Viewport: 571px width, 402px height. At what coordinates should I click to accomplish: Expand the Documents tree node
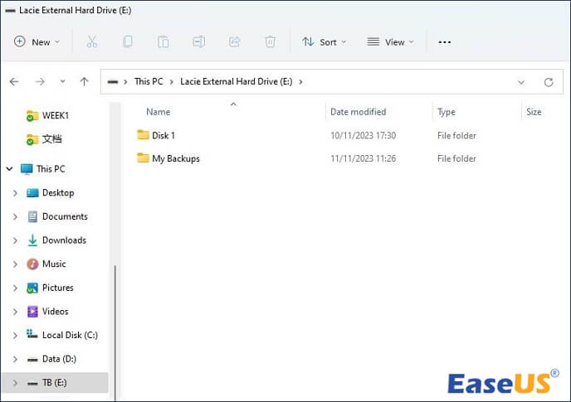click(x=15, y=216)
